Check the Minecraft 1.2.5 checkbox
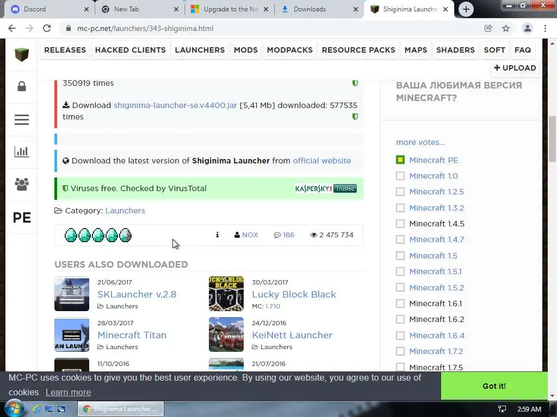This screenshot has width=557, height=417. (400, 192)
